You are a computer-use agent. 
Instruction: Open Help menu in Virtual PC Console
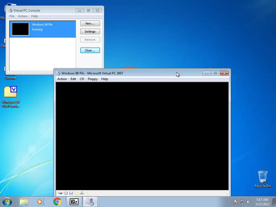point(34,16)
